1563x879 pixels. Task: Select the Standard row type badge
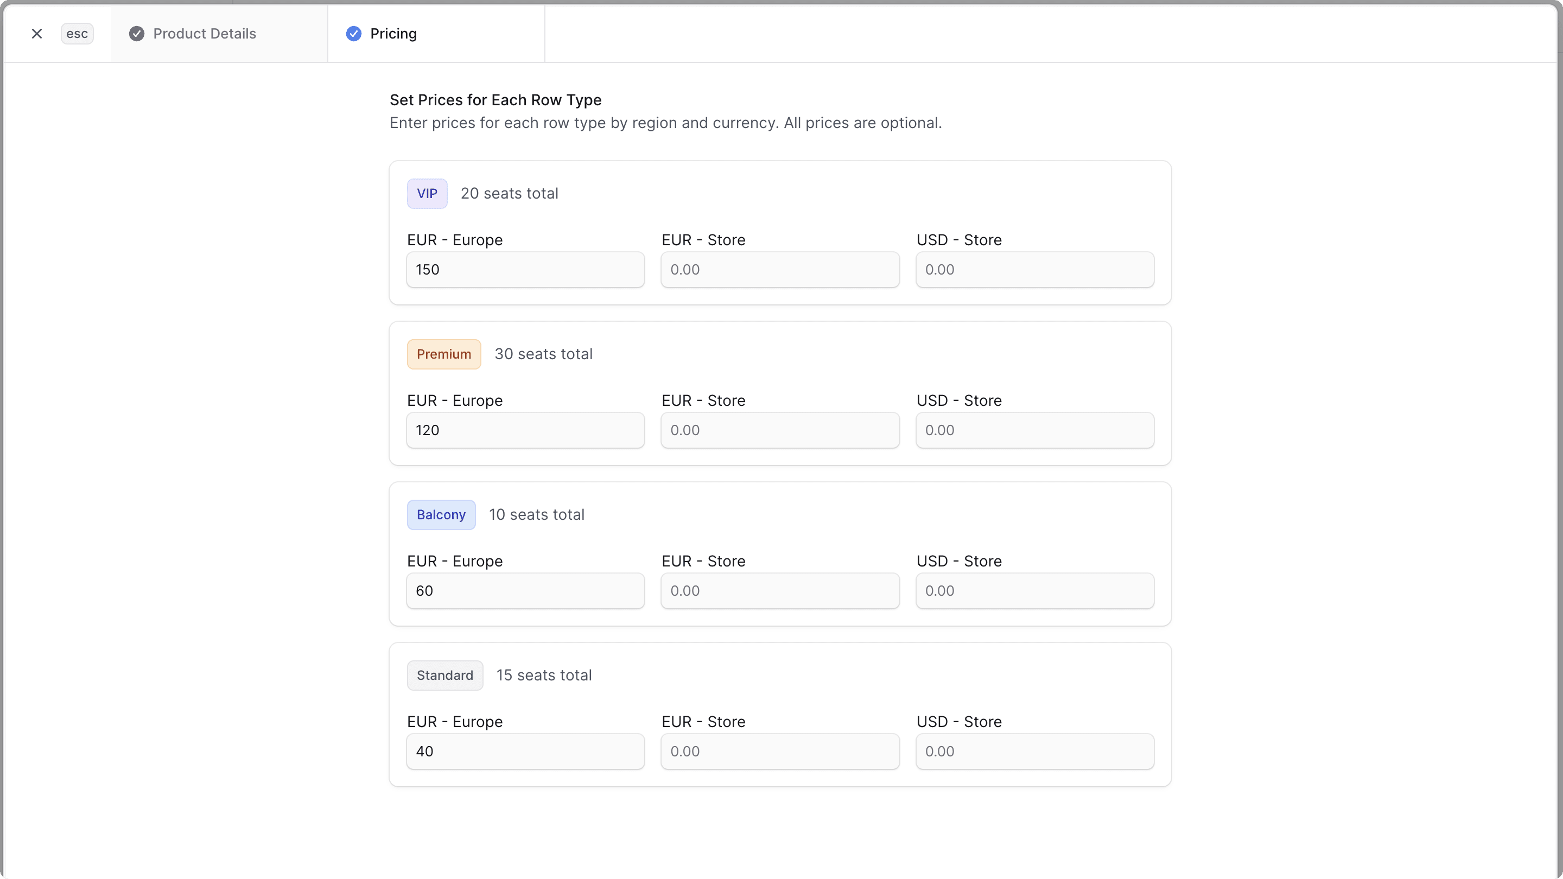445,674
